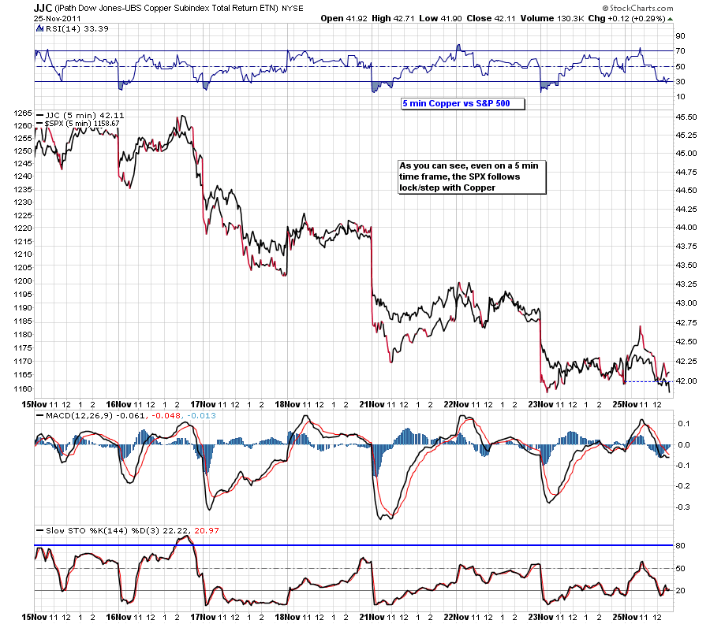Click the blue -0.013 MACD histogram value
Screen dimensions: 710x624
[x=201, y=416]
